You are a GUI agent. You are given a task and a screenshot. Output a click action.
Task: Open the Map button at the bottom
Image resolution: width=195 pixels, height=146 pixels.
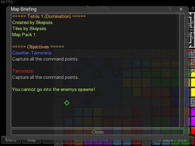pyautogui.click(x=32, y=140)
